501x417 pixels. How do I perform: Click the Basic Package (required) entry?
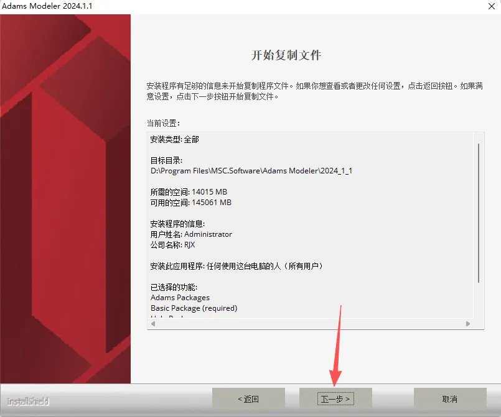pyautogui.click(x=194, y=308)
